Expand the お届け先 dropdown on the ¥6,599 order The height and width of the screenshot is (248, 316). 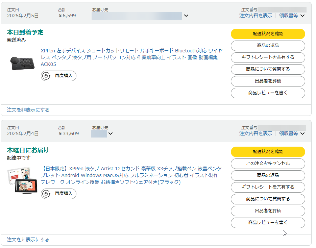[x=186, y=16]
